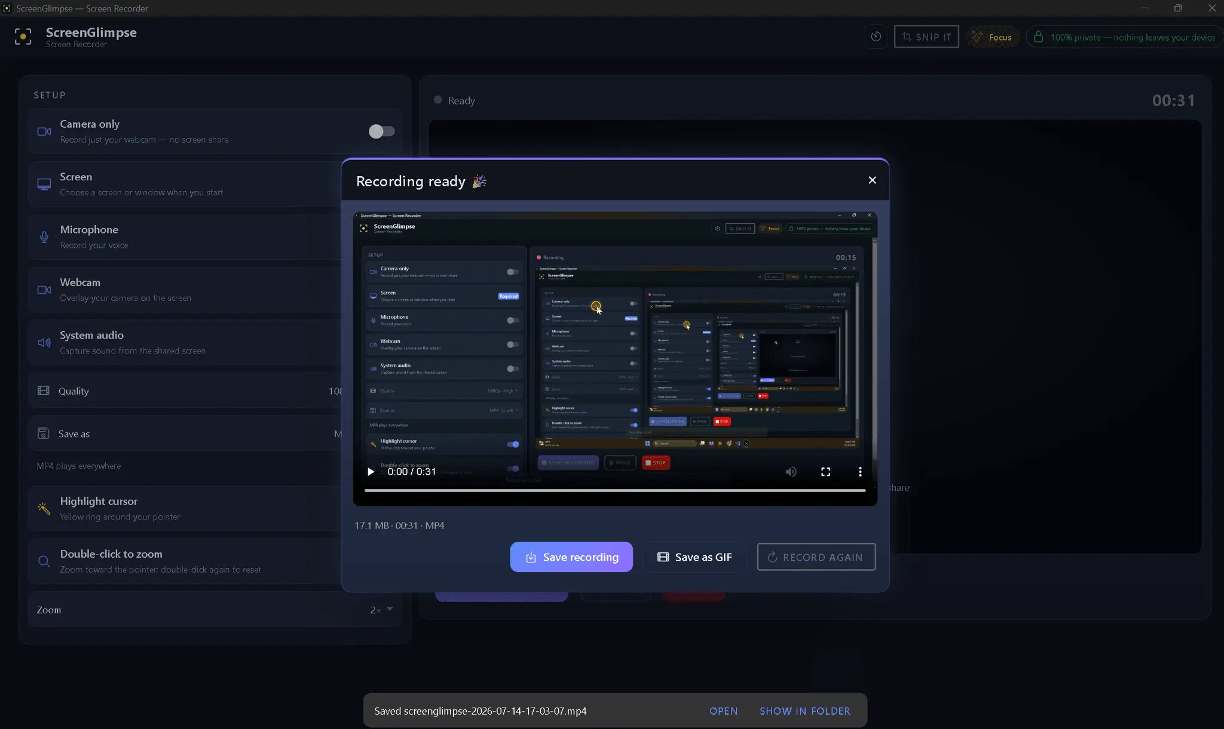The image size is (1224, 729).
Task: Click the '17.1 MB · 00:31 · MP4' info text
Action: 399,525
